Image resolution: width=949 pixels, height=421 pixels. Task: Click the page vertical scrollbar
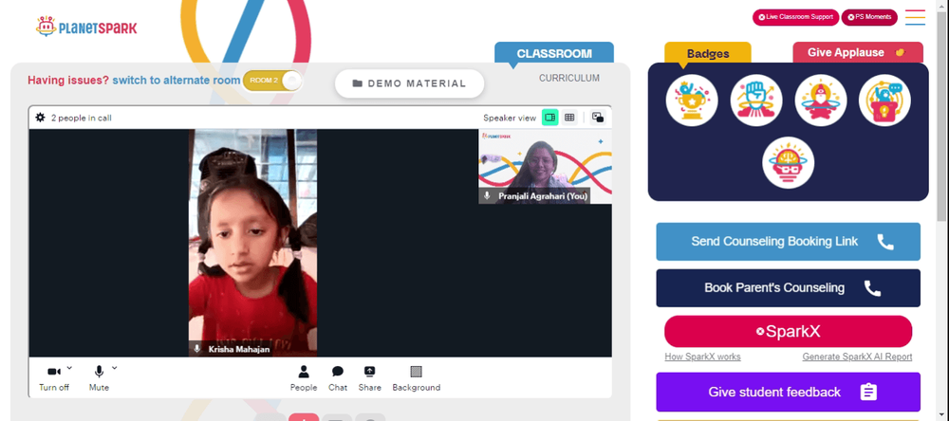[x=941, y=115]
